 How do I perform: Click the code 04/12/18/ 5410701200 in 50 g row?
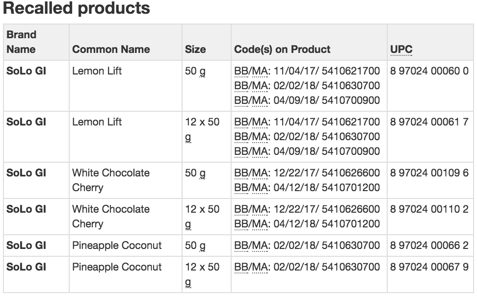point(327,188)
